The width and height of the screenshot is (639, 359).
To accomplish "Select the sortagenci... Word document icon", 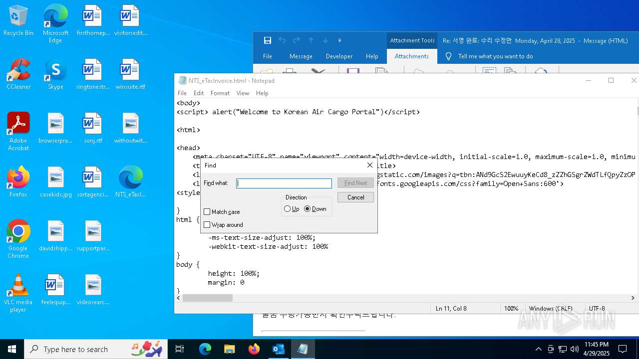I will [93, 182].
